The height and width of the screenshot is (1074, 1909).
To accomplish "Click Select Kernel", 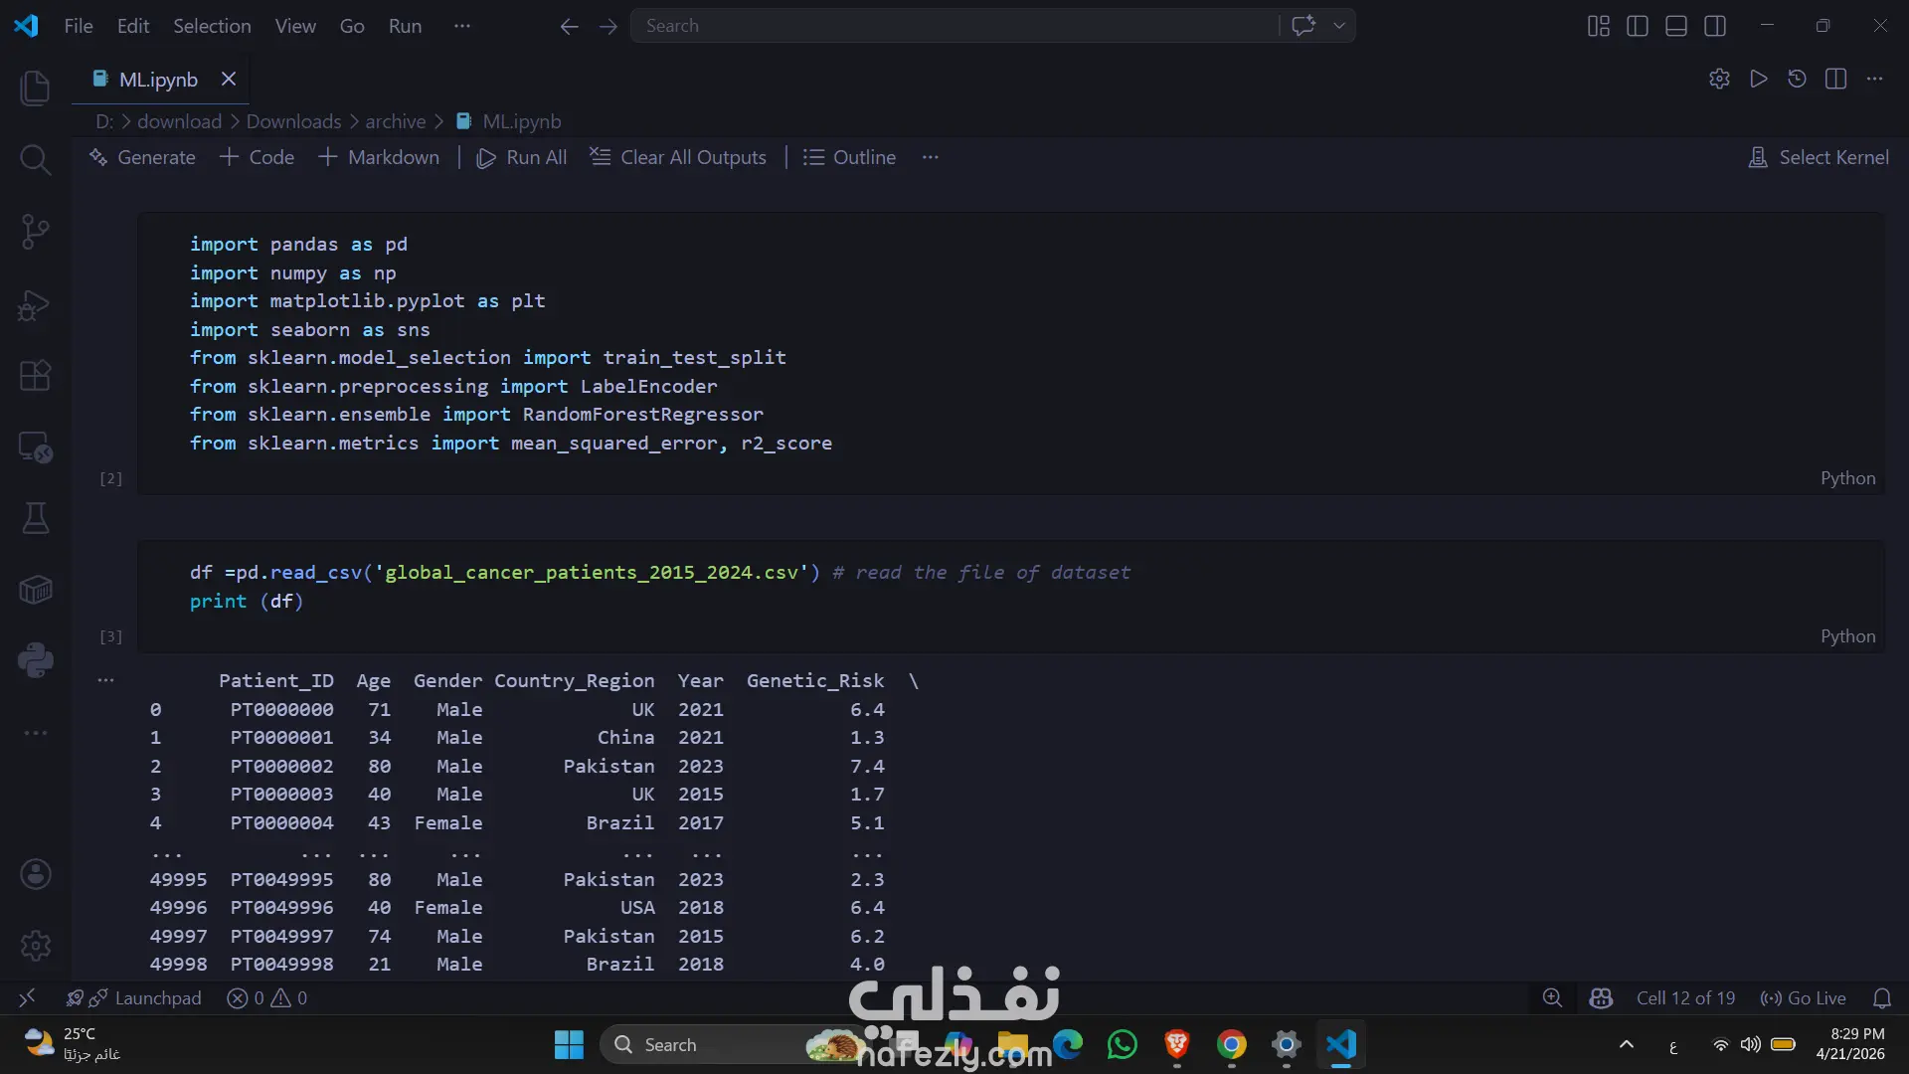I will [x=1819, y=157].
